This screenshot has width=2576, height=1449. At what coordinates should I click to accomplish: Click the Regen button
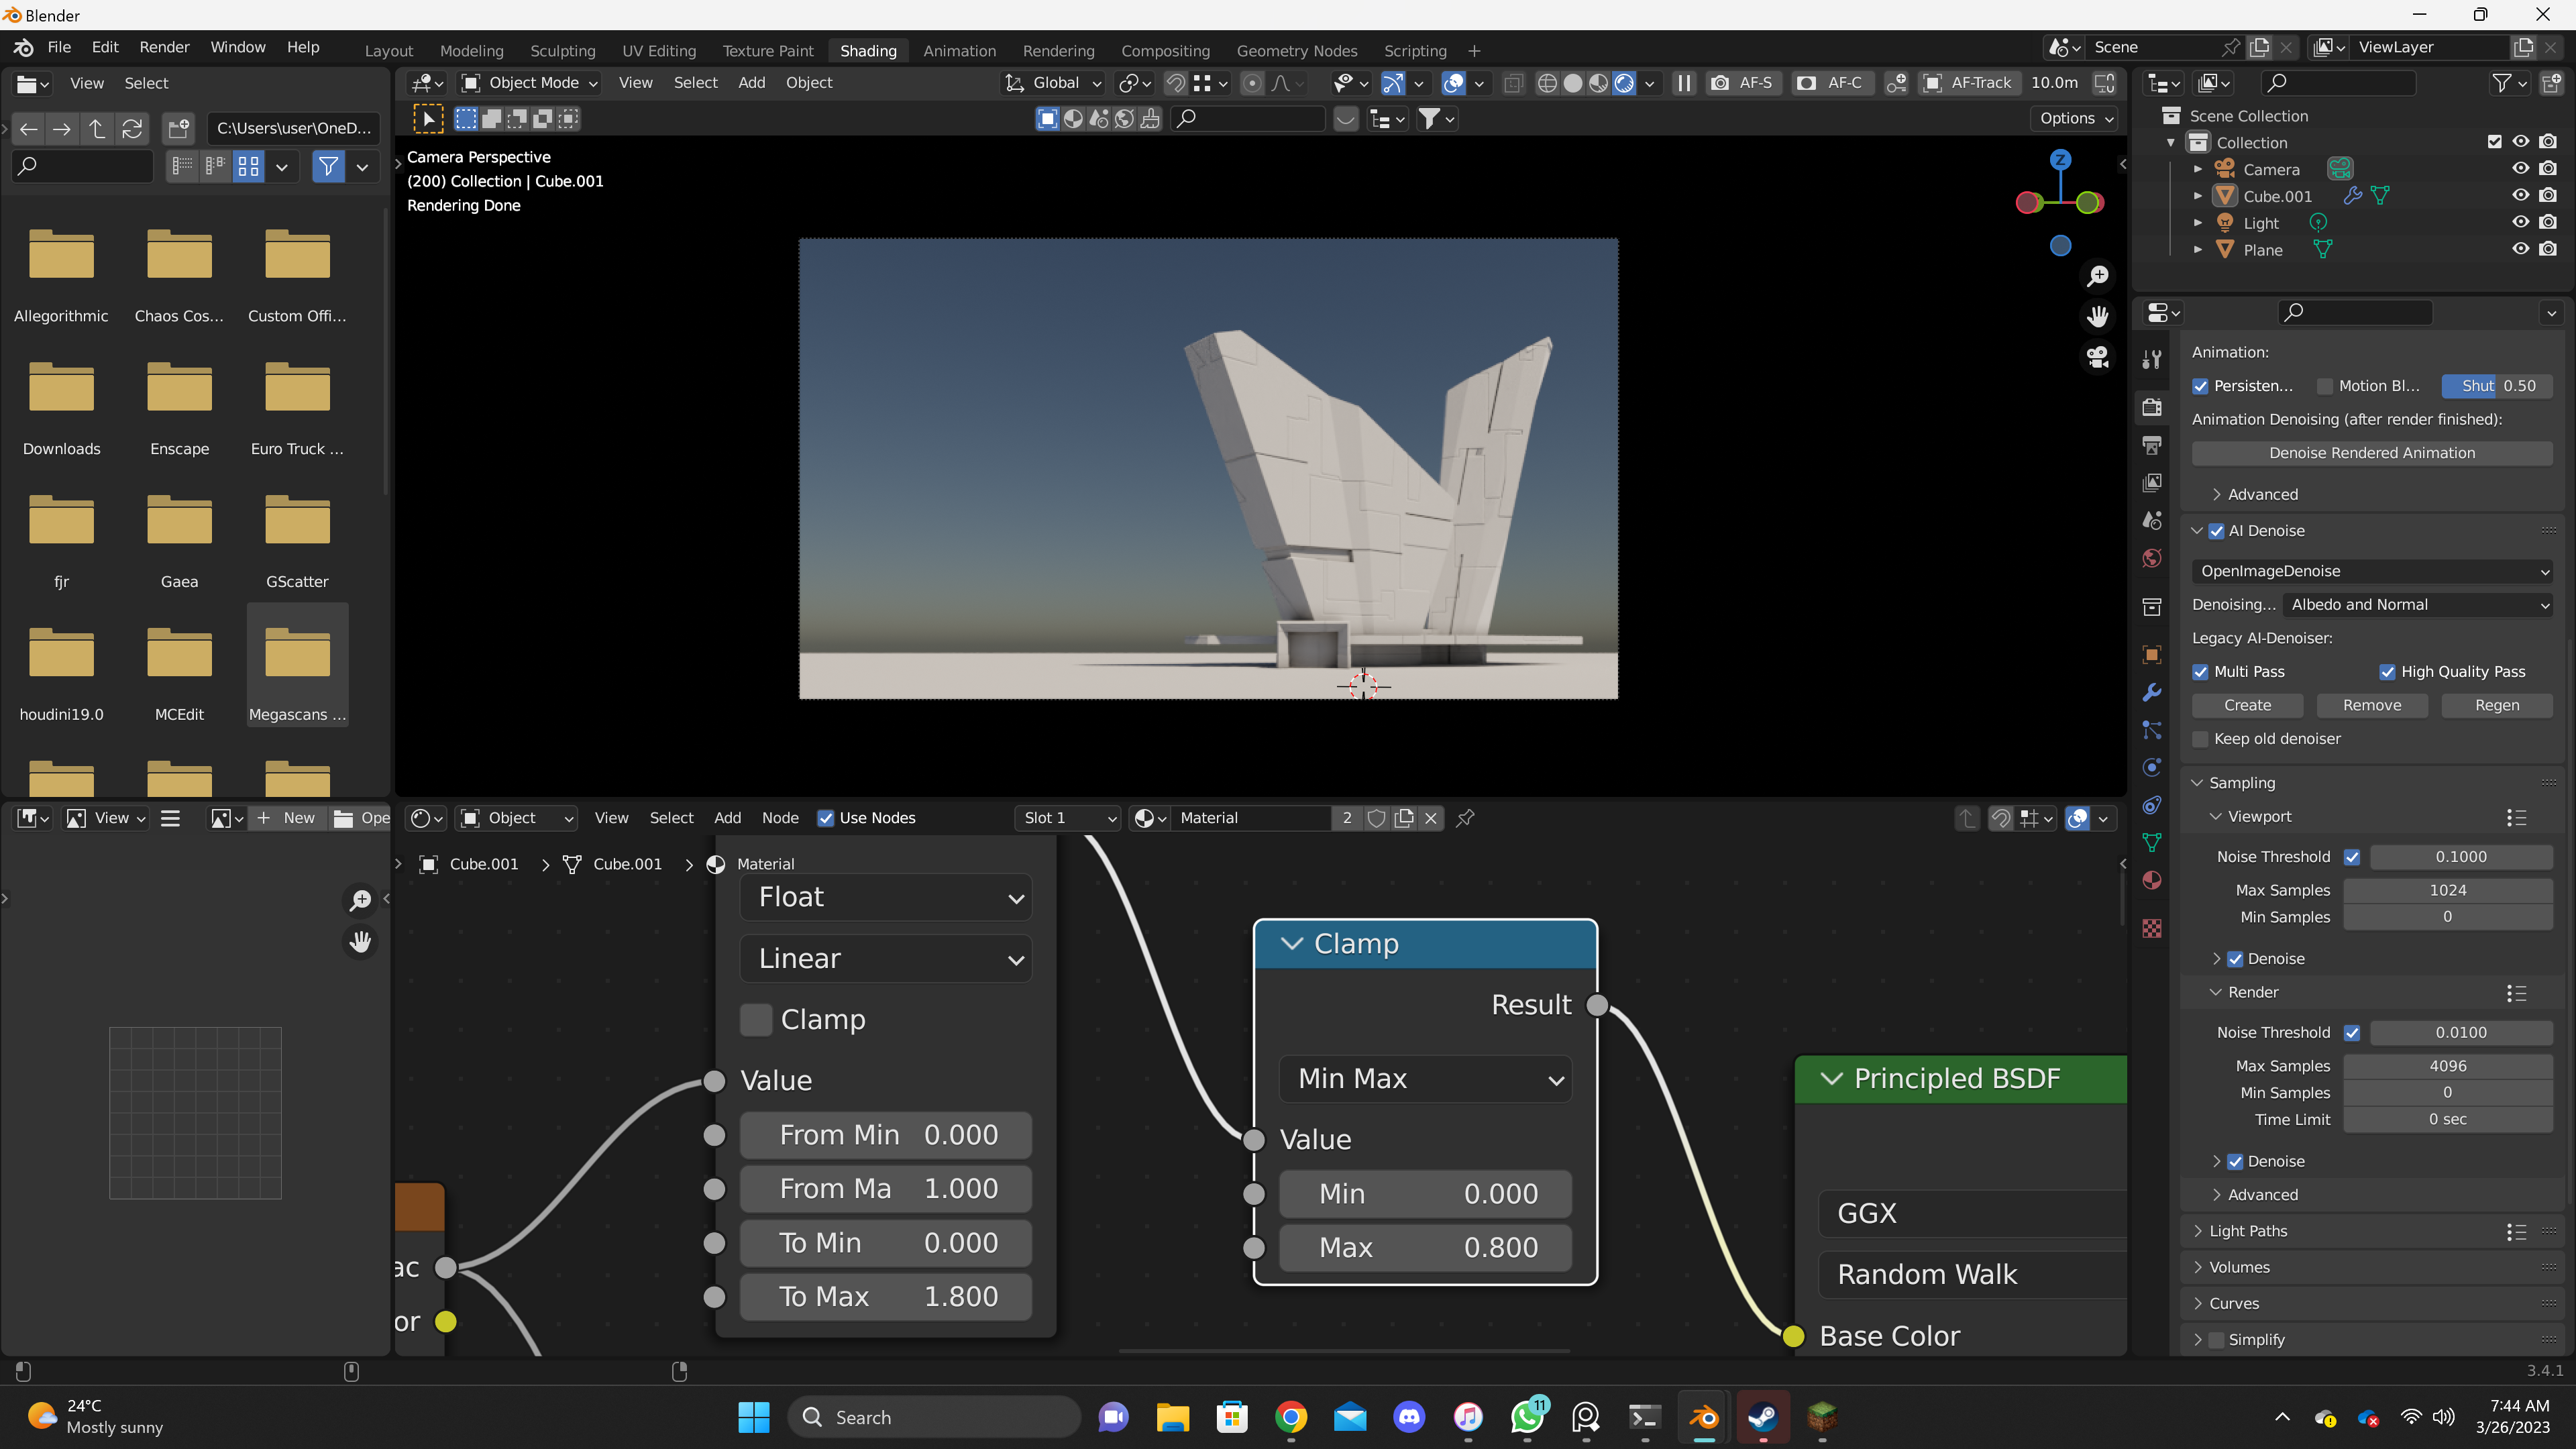(2497, 705)
